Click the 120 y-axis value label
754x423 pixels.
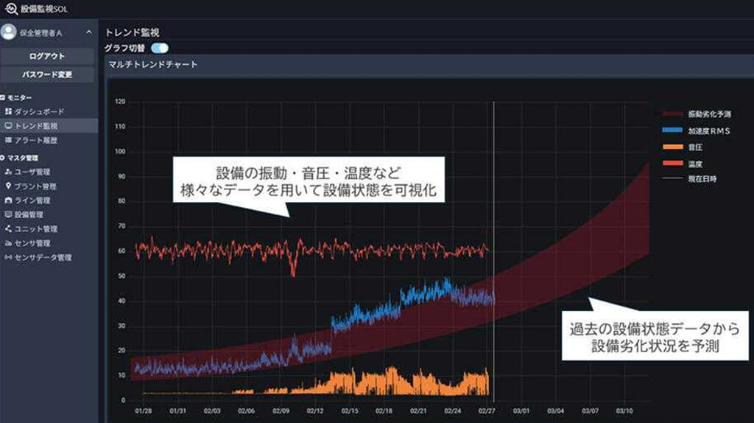tap(120, 102)
